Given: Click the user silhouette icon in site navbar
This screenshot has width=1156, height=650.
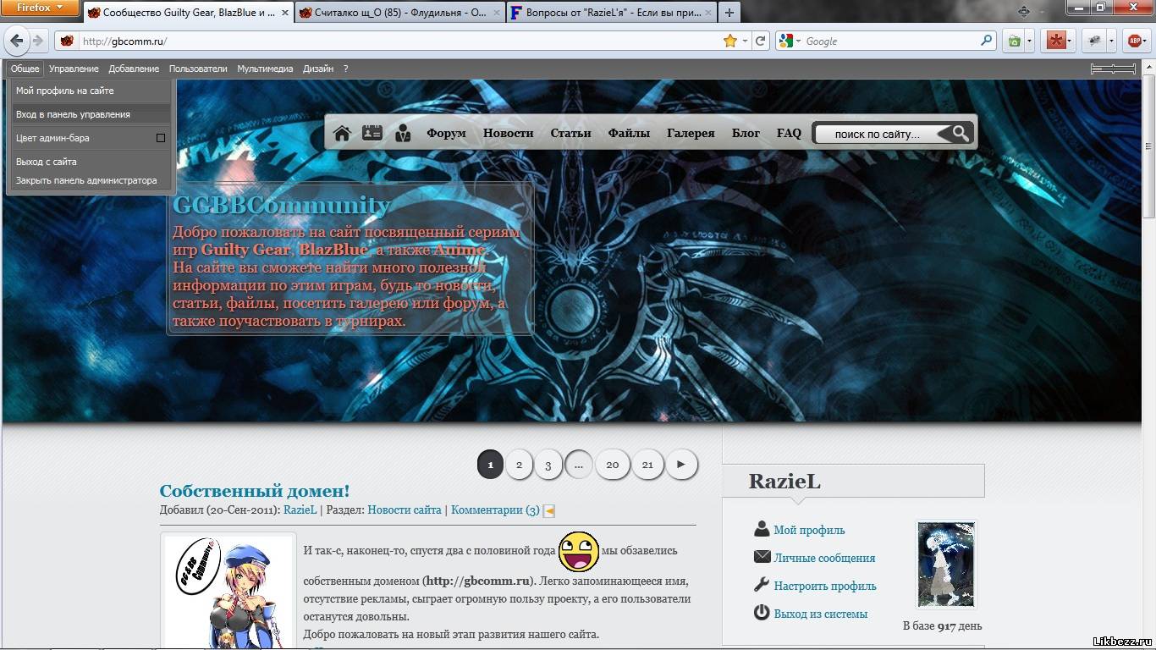Looking at the screenshot, I should coord(403,133).
